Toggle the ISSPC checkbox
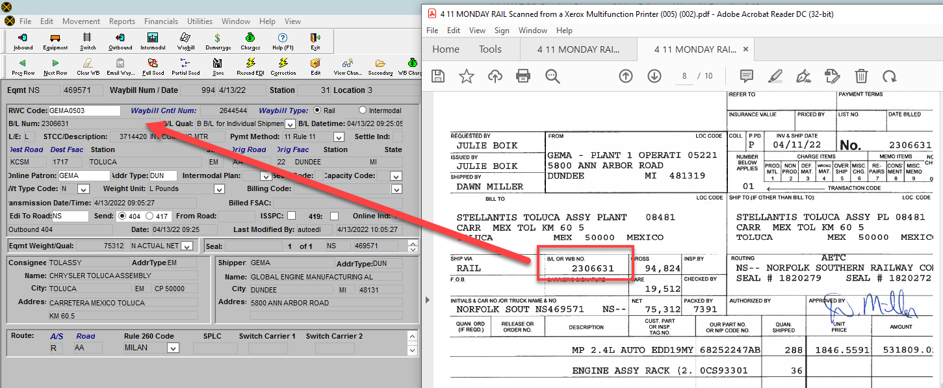The height and width of the screenshot is (388, 943). point(292,216)
